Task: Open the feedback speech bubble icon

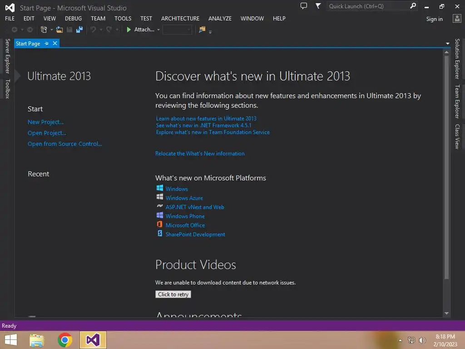Action: point(304,6)
